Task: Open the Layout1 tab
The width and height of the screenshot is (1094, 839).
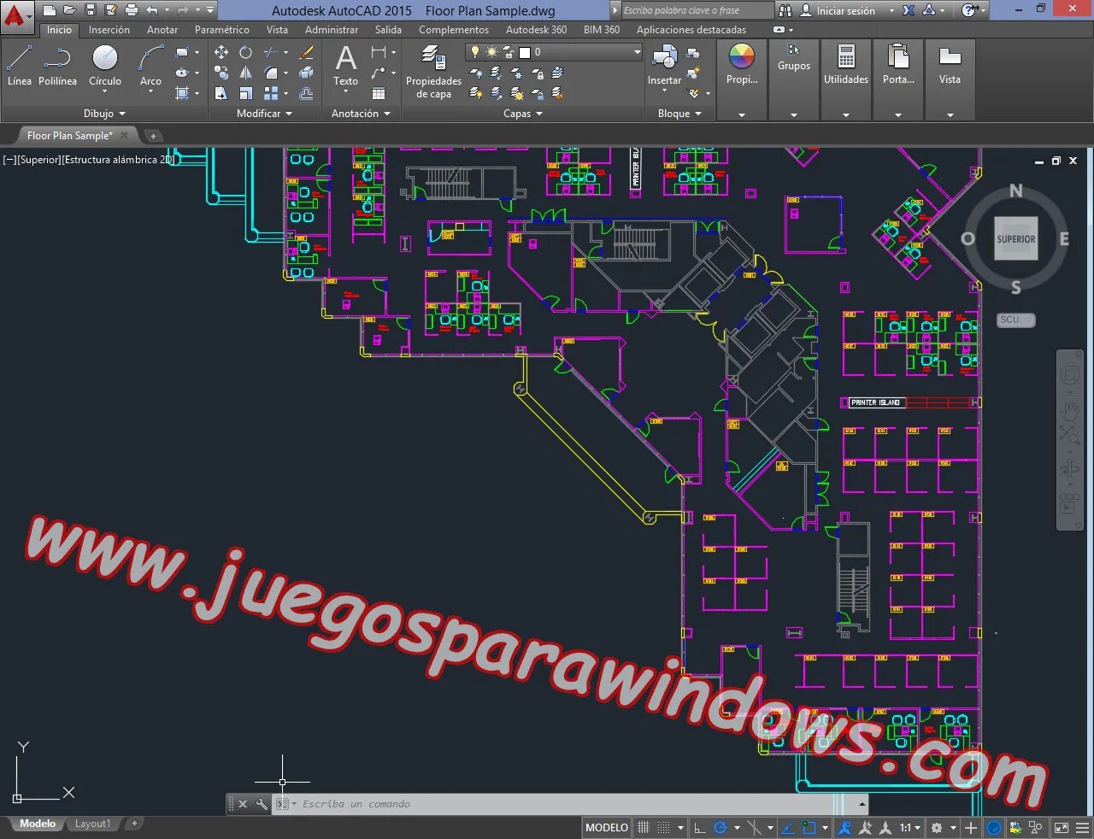Action: pyautogui.click(x=92, y=824)
